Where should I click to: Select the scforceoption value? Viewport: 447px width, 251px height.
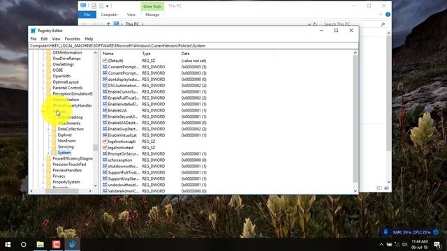[120, 160]
